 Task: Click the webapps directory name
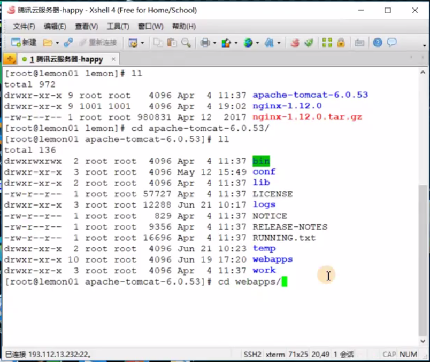(x=273, y=259)
